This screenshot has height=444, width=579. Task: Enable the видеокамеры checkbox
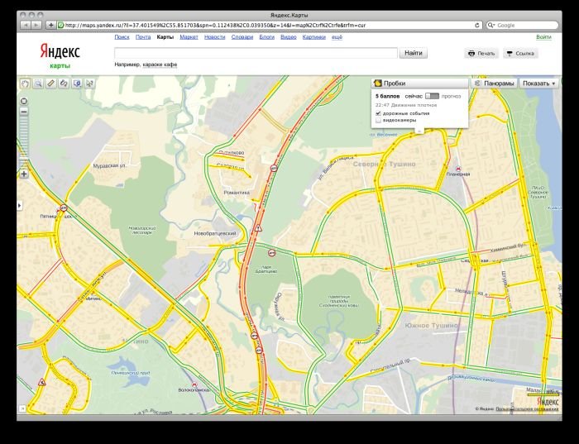point(379,121)
